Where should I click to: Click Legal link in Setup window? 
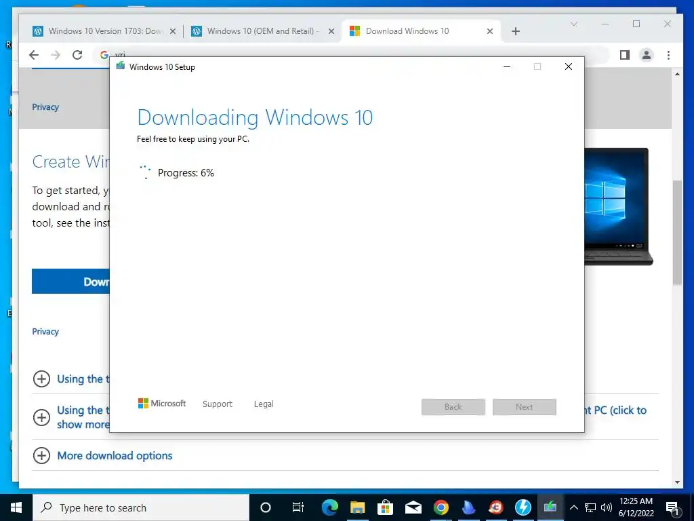tap(264, 404)
